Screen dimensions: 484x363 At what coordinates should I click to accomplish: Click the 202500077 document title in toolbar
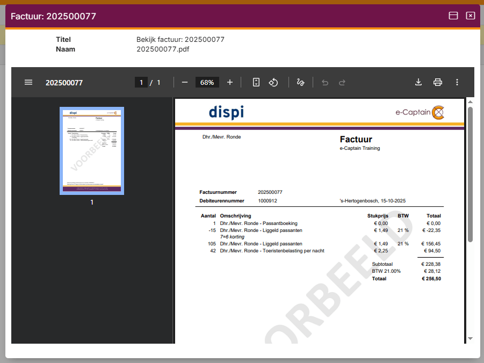coord(64,83)
